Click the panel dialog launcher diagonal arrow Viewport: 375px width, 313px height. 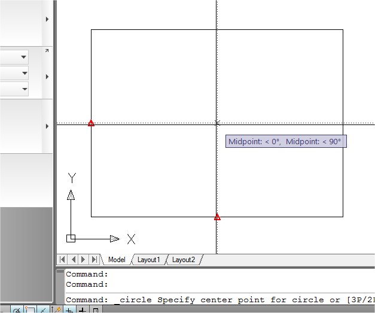[x=47, y=50]
